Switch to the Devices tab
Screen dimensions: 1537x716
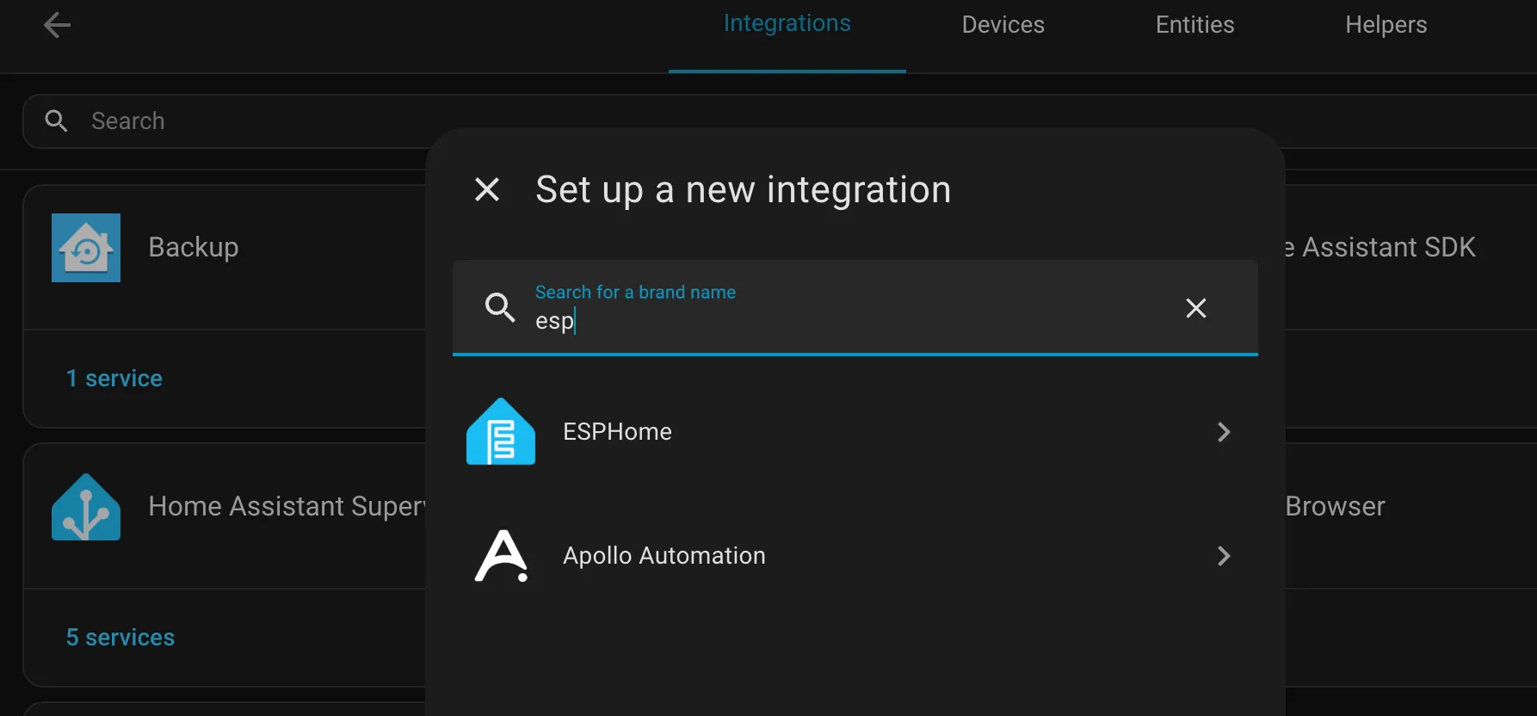point(1003,25)
